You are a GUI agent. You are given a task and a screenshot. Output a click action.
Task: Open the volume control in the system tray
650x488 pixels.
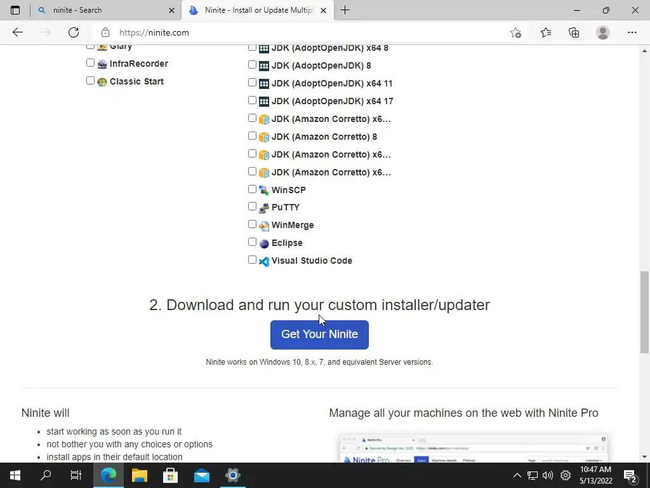click(x=548, y=475)
